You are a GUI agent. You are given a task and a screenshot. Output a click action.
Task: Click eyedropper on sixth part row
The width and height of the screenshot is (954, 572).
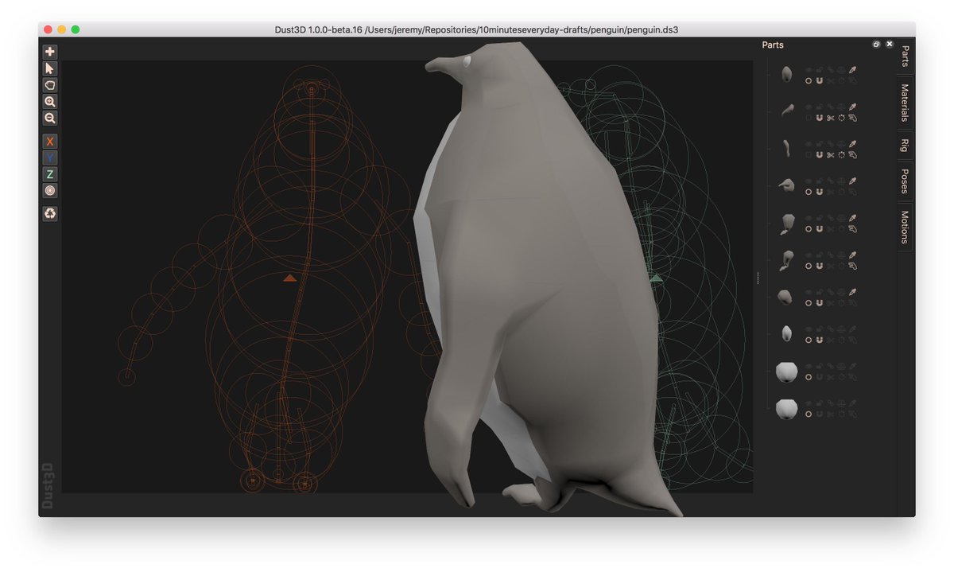(852, 255)
